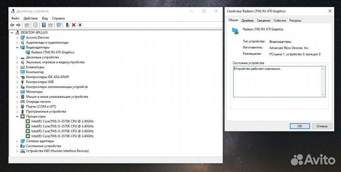Click the PCI-шина 1 location text
This screenshot has height=172, width=341.
(x=295, y=54)
